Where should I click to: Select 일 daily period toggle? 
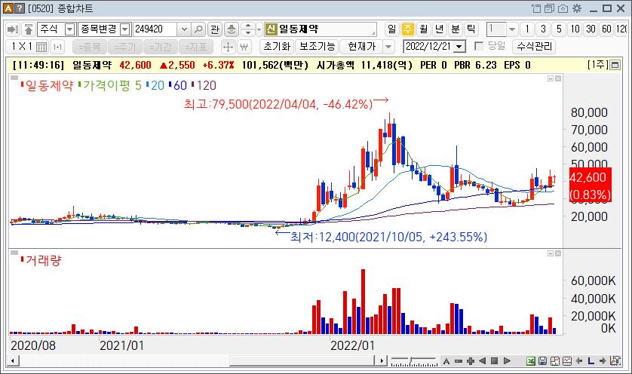[x=391, y=29]
